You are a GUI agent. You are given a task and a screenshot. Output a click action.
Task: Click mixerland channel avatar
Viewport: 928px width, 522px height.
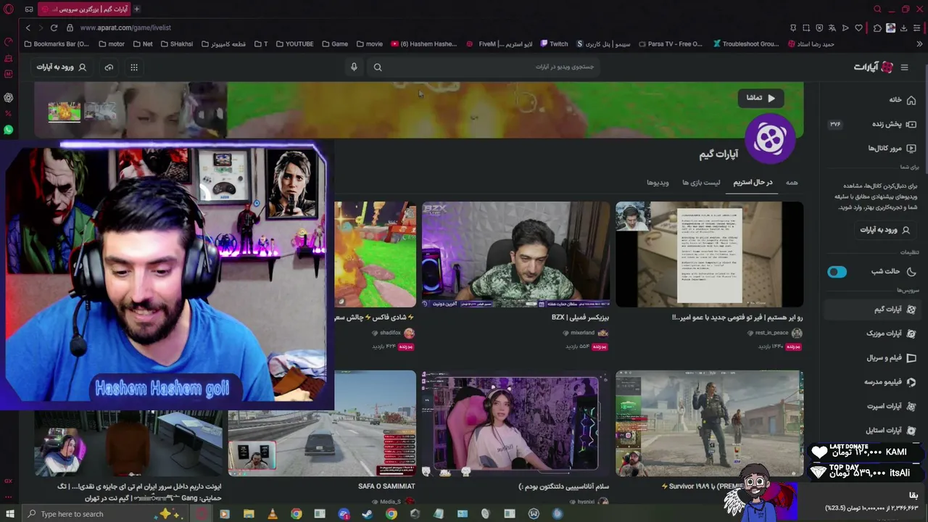click(602, 333)
